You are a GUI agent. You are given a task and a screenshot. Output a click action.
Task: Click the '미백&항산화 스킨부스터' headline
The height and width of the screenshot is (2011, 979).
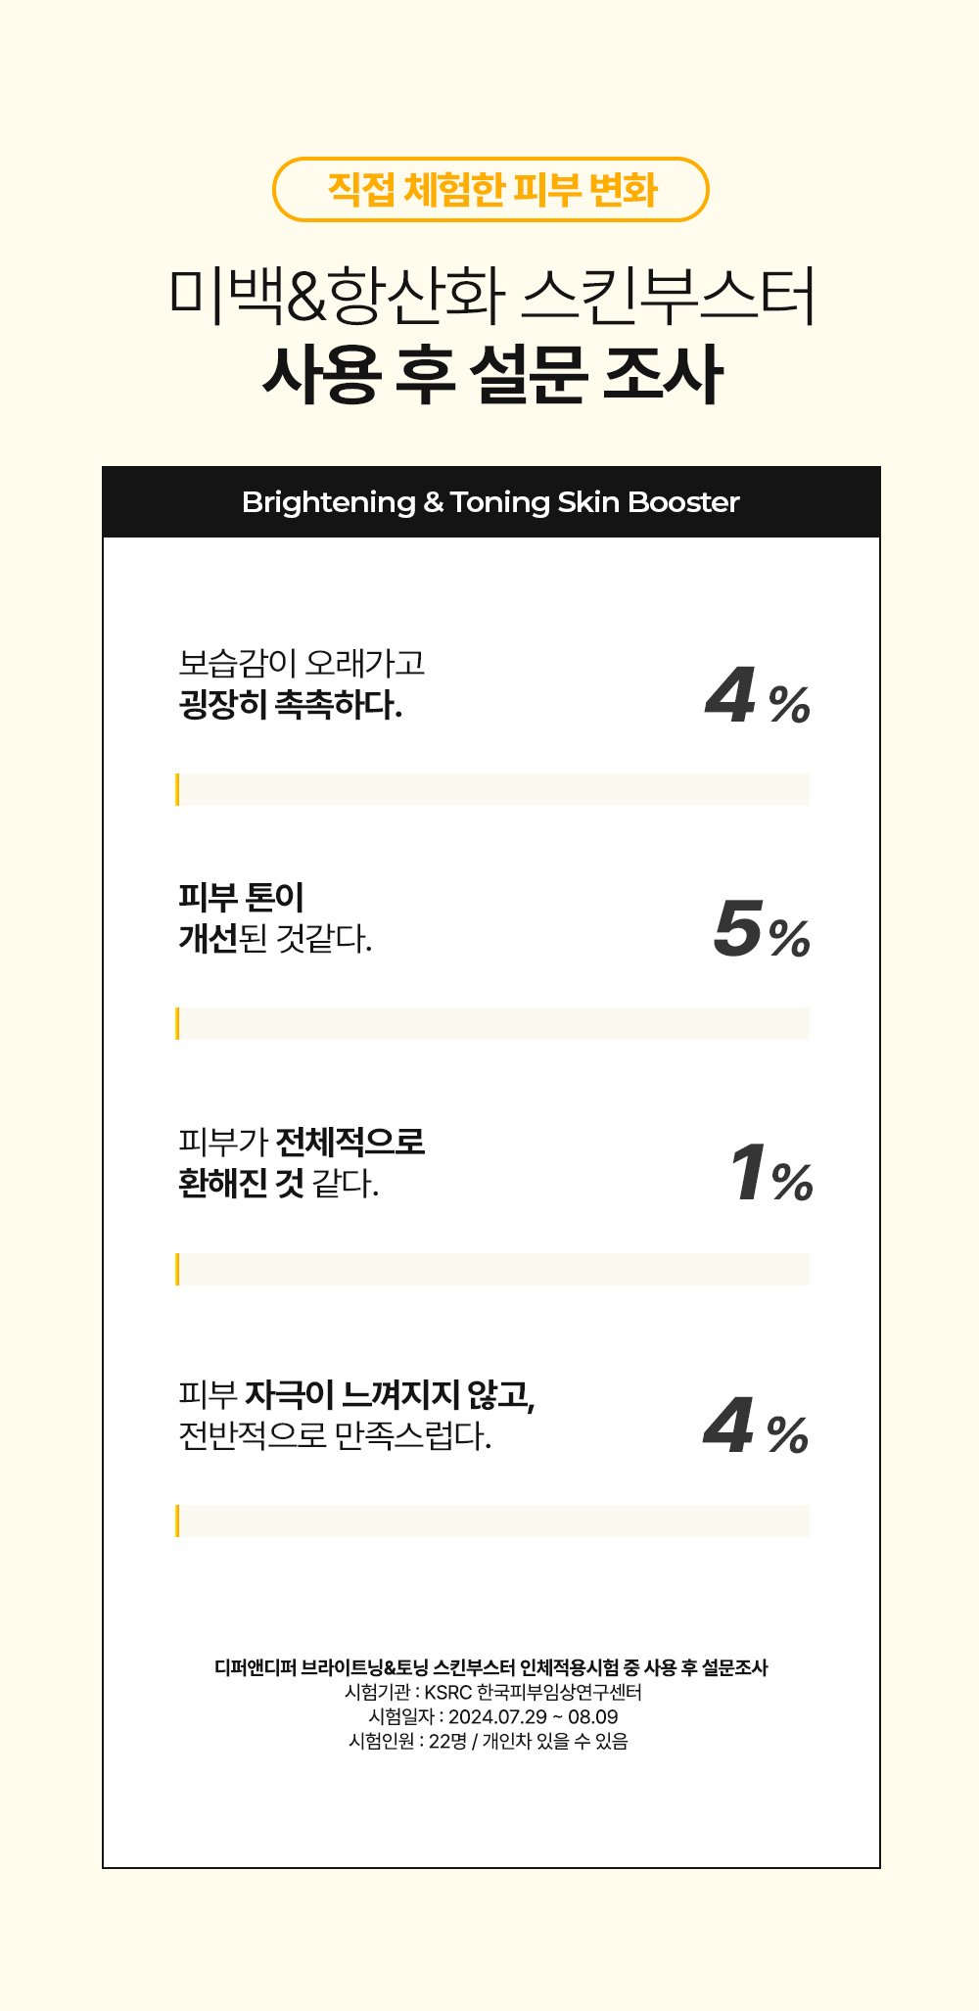[490, 295]
